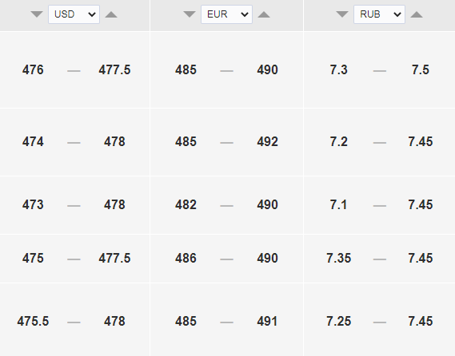Select the 7.3 RUB buy rate
The width and height of the screenshot is (455, 356).
click(338, 69)
